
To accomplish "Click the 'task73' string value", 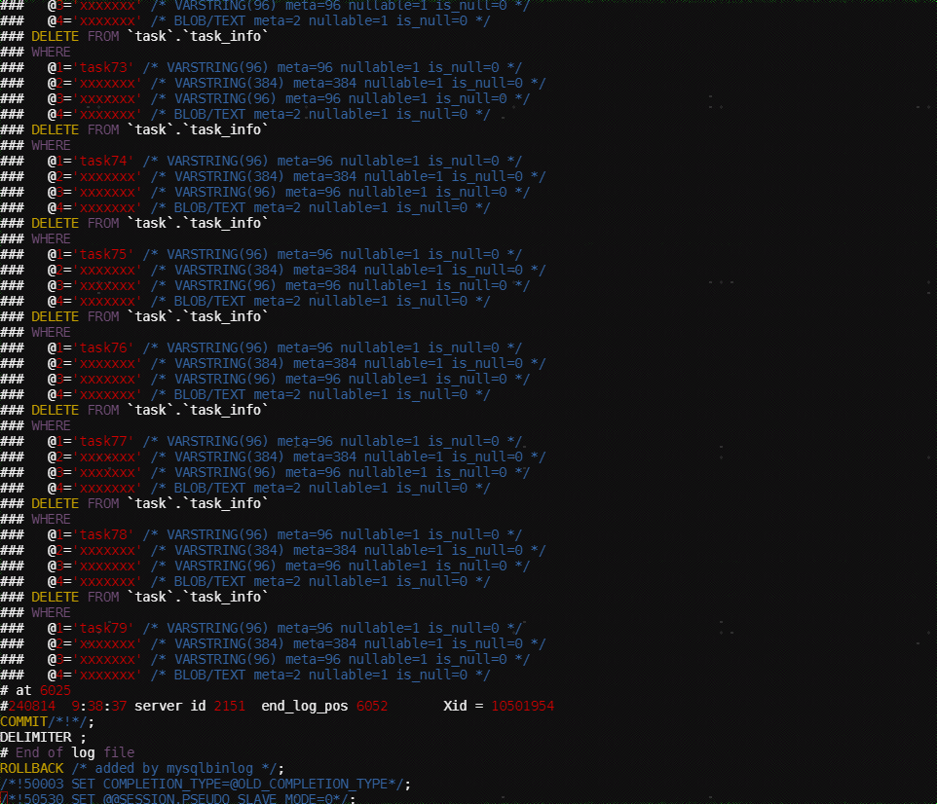I will click(x=103, y=67).
